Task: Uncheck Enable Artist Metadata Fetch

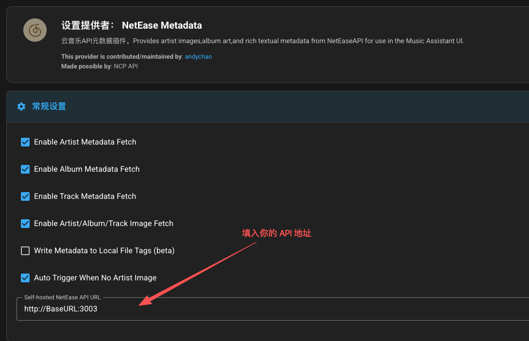Action: 25,142
